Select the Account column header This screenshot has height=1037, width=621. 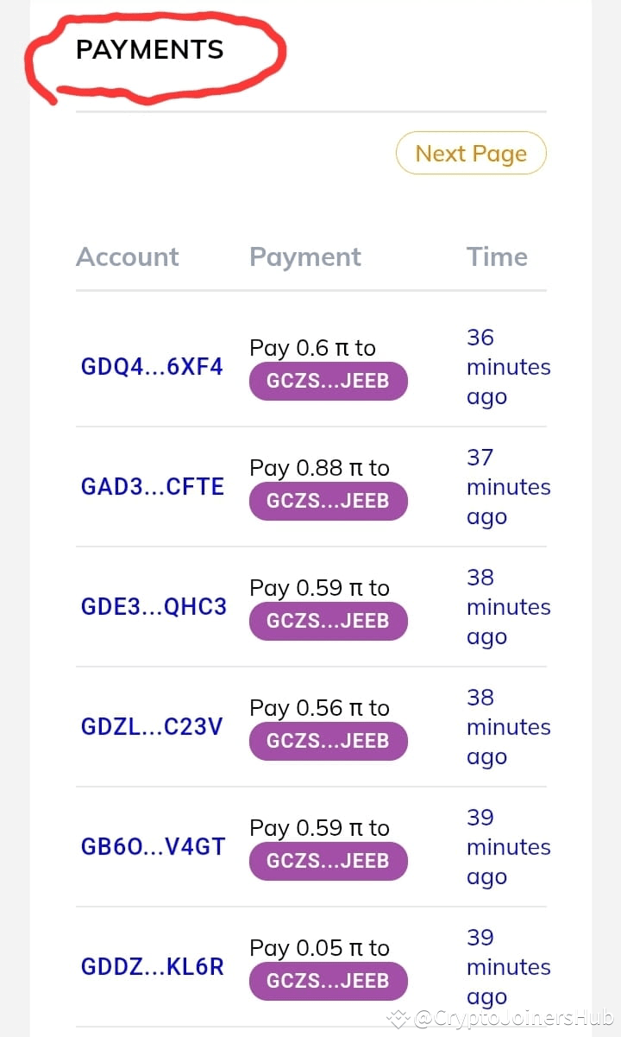(x=128, y=256)
